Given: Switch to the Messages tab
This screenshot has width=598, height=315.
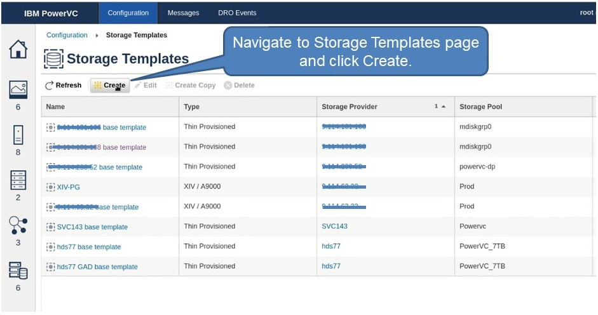Looking at the screenshot, I should (184, 13).
